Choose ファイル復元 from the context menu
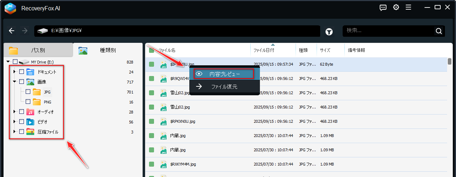This screenshot has width=456, height=177. tap(224, 86)
